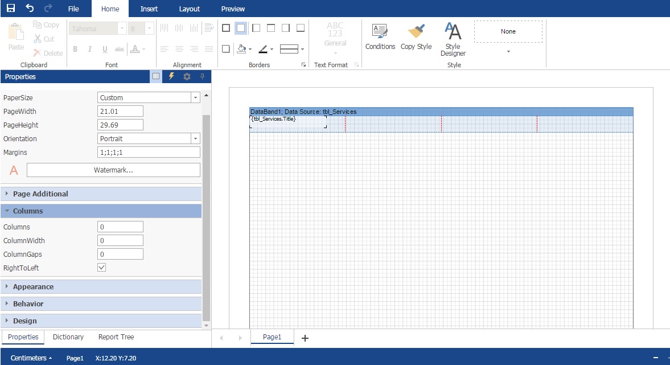670x365 pixels.
Task: Switch to events lightning tab in Properties
Action: pos(171,76)
